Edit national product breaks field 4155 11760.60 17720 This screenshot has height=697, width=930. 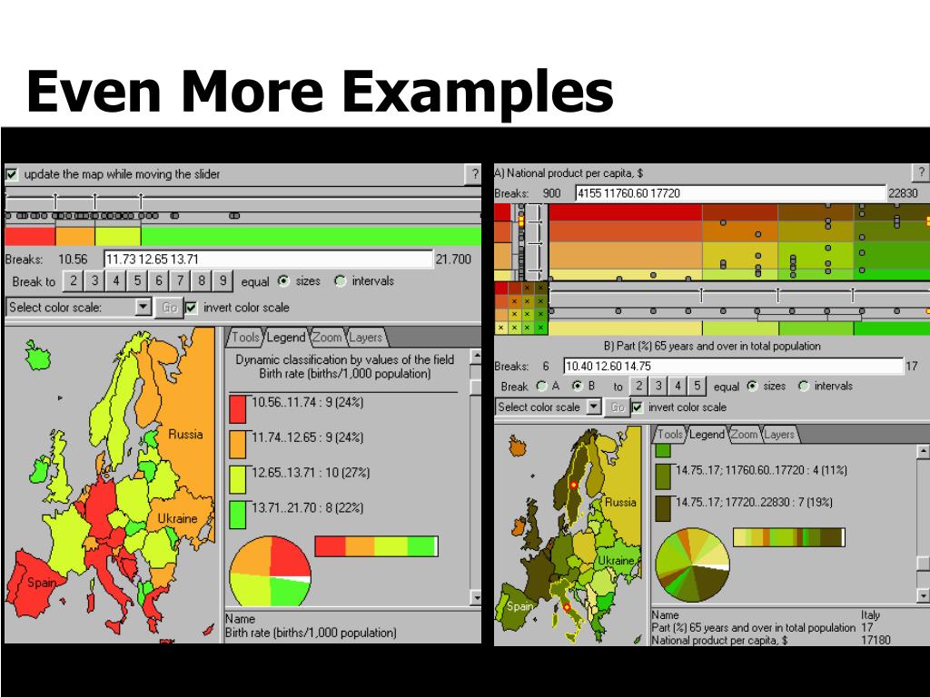click(730, 193)
